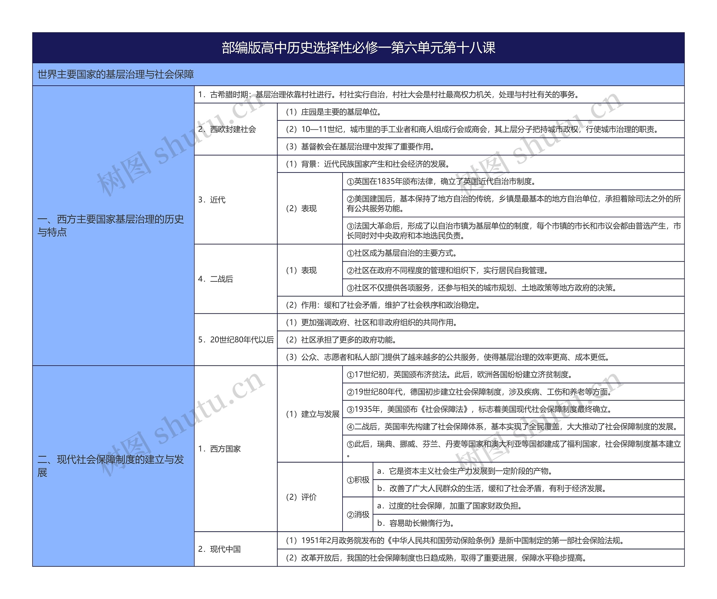This screenshot has height=599, width=717.
Task: Click the cell （1）建立与发展
Action: pos(310,414)
